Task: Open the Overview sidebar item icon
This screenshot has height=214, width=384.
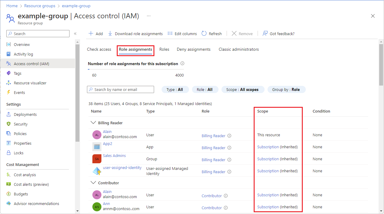Action: click(x=9, y=44)
